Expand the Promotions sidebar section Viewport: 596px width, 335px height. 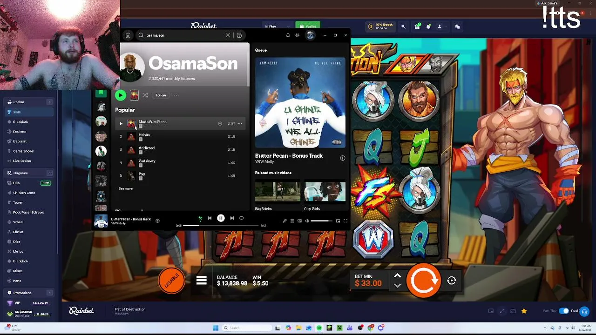49,293
